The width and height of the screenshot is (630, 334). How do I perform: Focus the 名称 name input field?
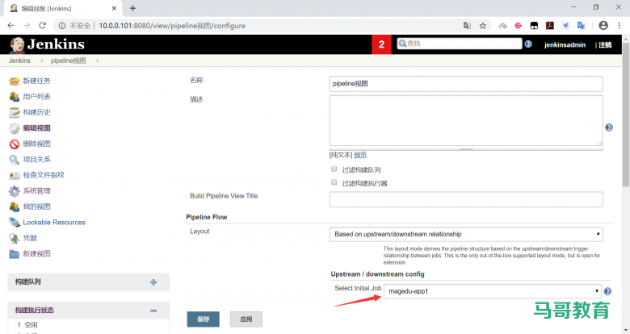point(466,84)
